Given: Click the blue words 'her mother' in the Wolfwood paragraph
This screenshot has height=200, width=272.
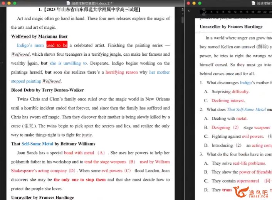Looking at the screenshot, I should pyautogui.click(x=160, y=72).
